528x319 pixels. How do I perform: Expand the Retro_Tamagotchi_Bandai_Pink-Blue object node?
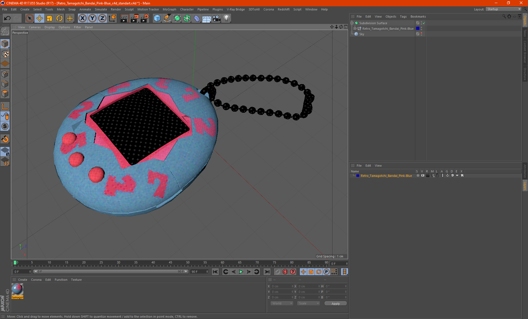point(355,29)
